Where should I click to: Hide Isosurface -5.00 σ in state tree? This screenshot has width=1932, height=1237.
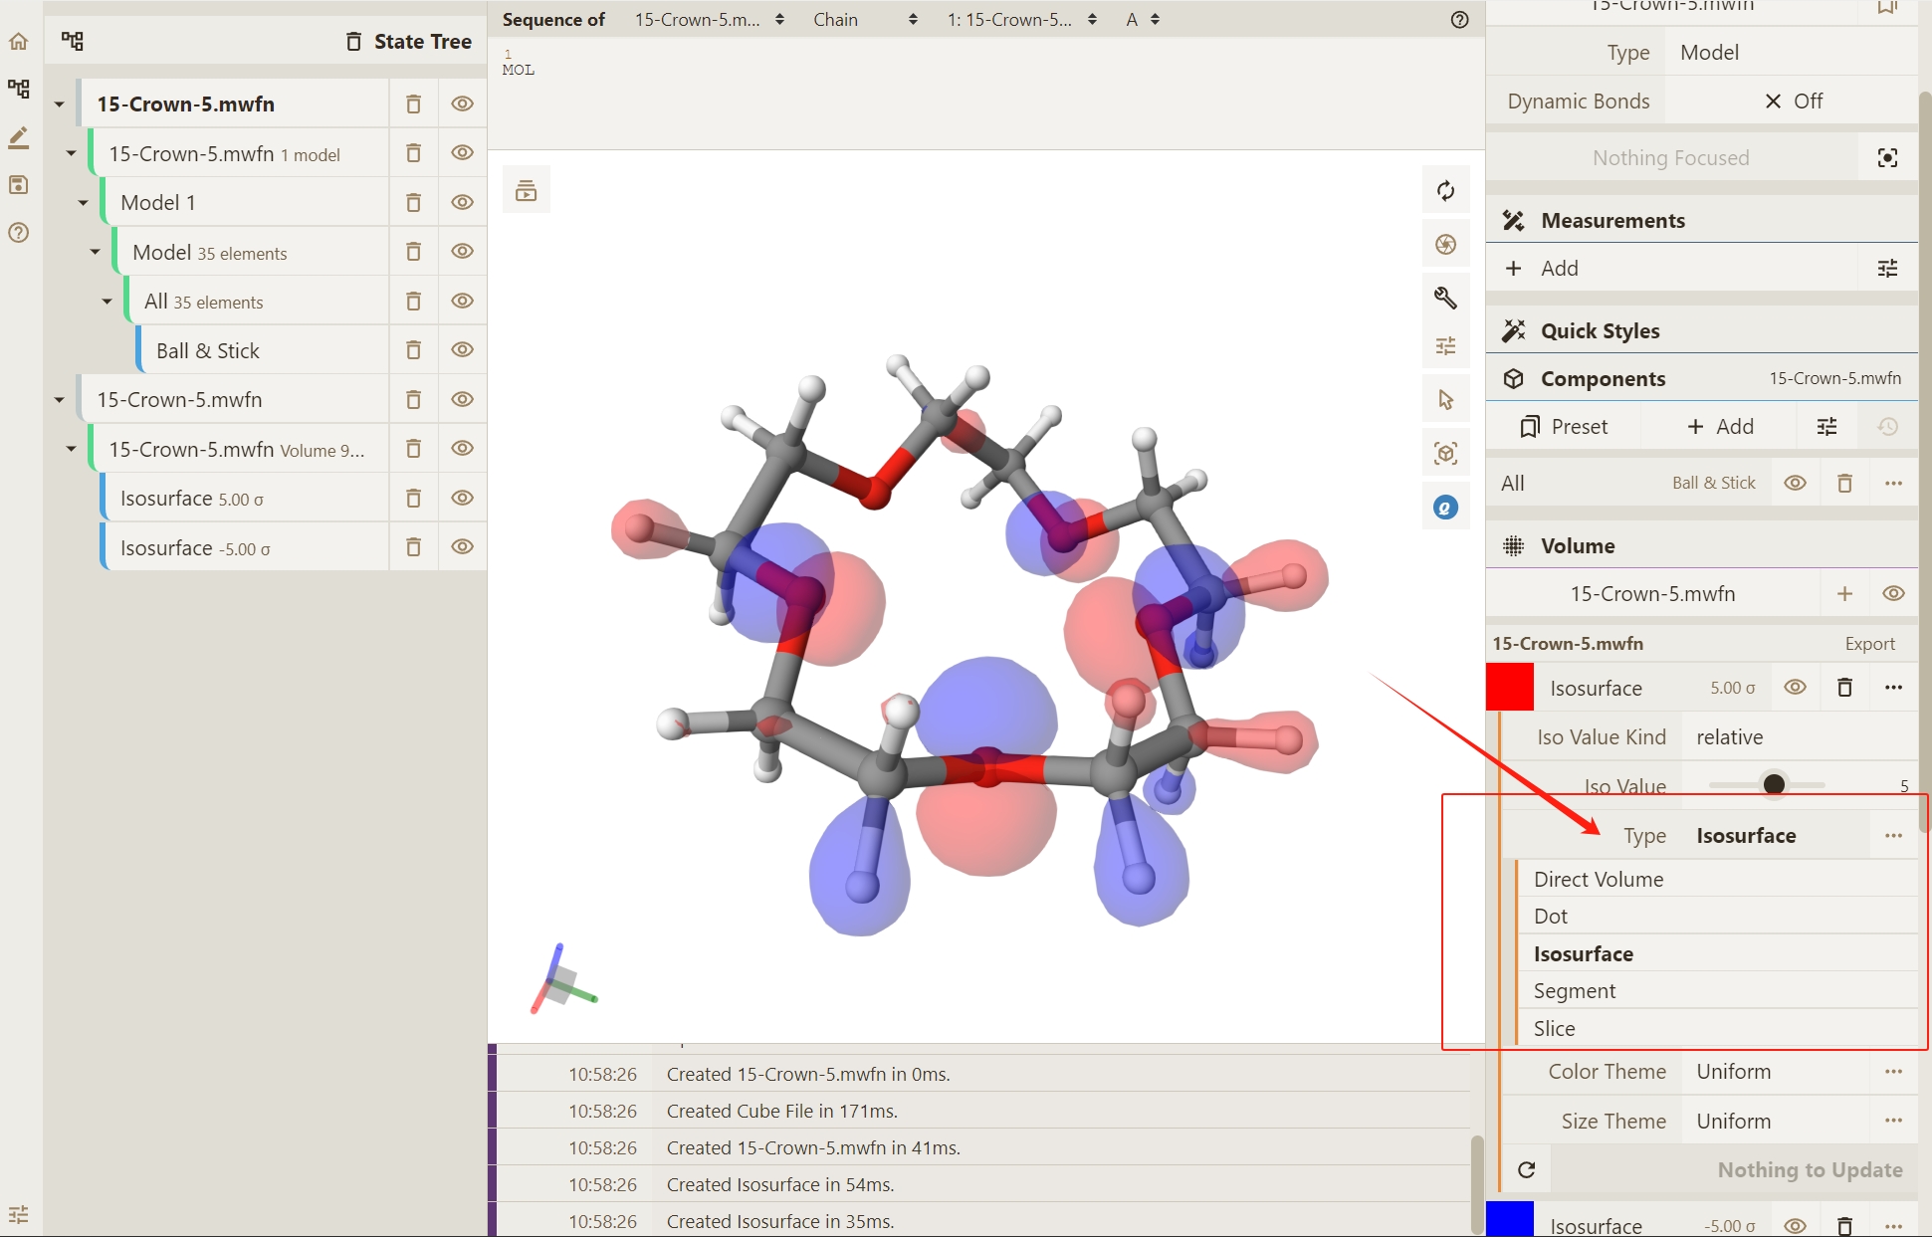pos(462,547)
